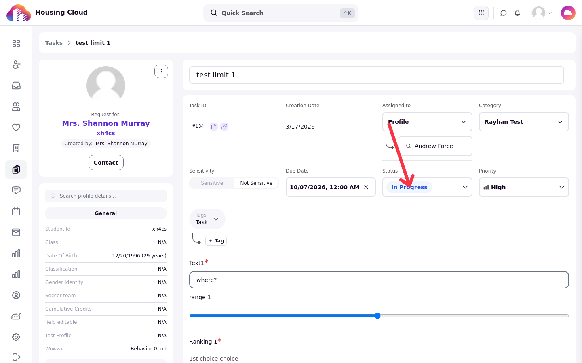Viewport: 582px width, 363px height.
Task: Set sensitivity to Not Sensitive
Action: coord(256,183)
